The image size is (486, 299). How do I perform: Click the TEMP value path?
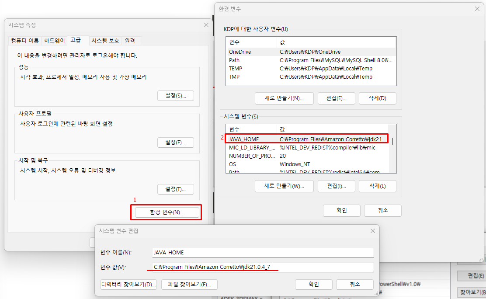(326, 69)
